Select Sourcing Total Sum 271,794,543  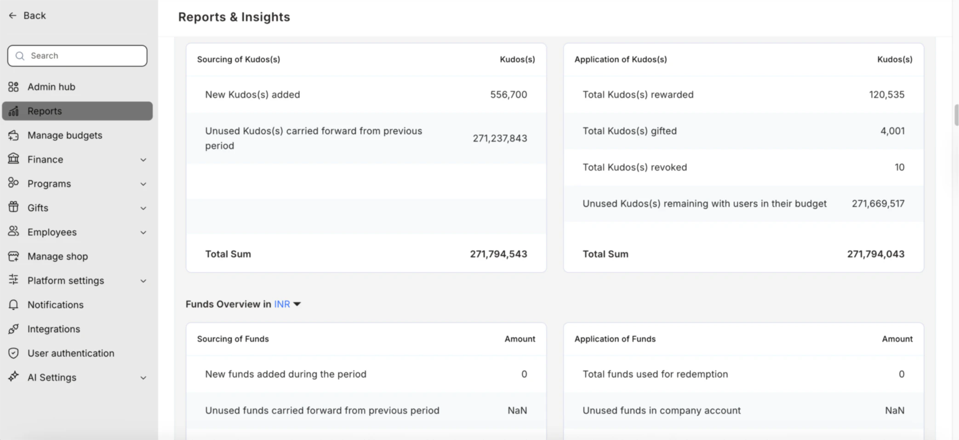point(498,254)
